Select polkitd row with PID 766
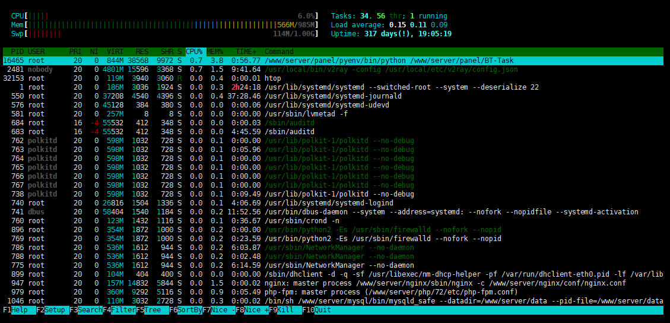Viewport: 670px width, 323px height. 334,176
